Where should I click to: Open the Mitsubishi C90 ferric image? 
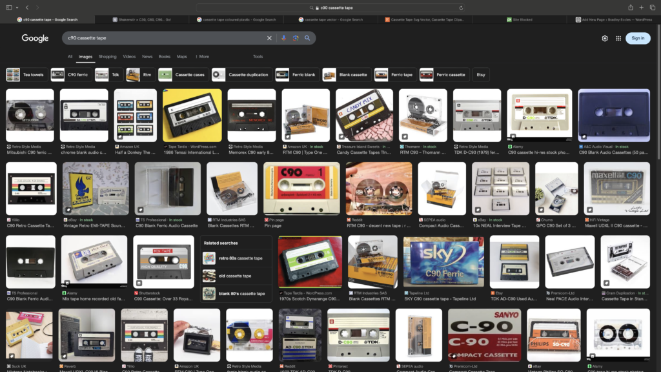30,115
